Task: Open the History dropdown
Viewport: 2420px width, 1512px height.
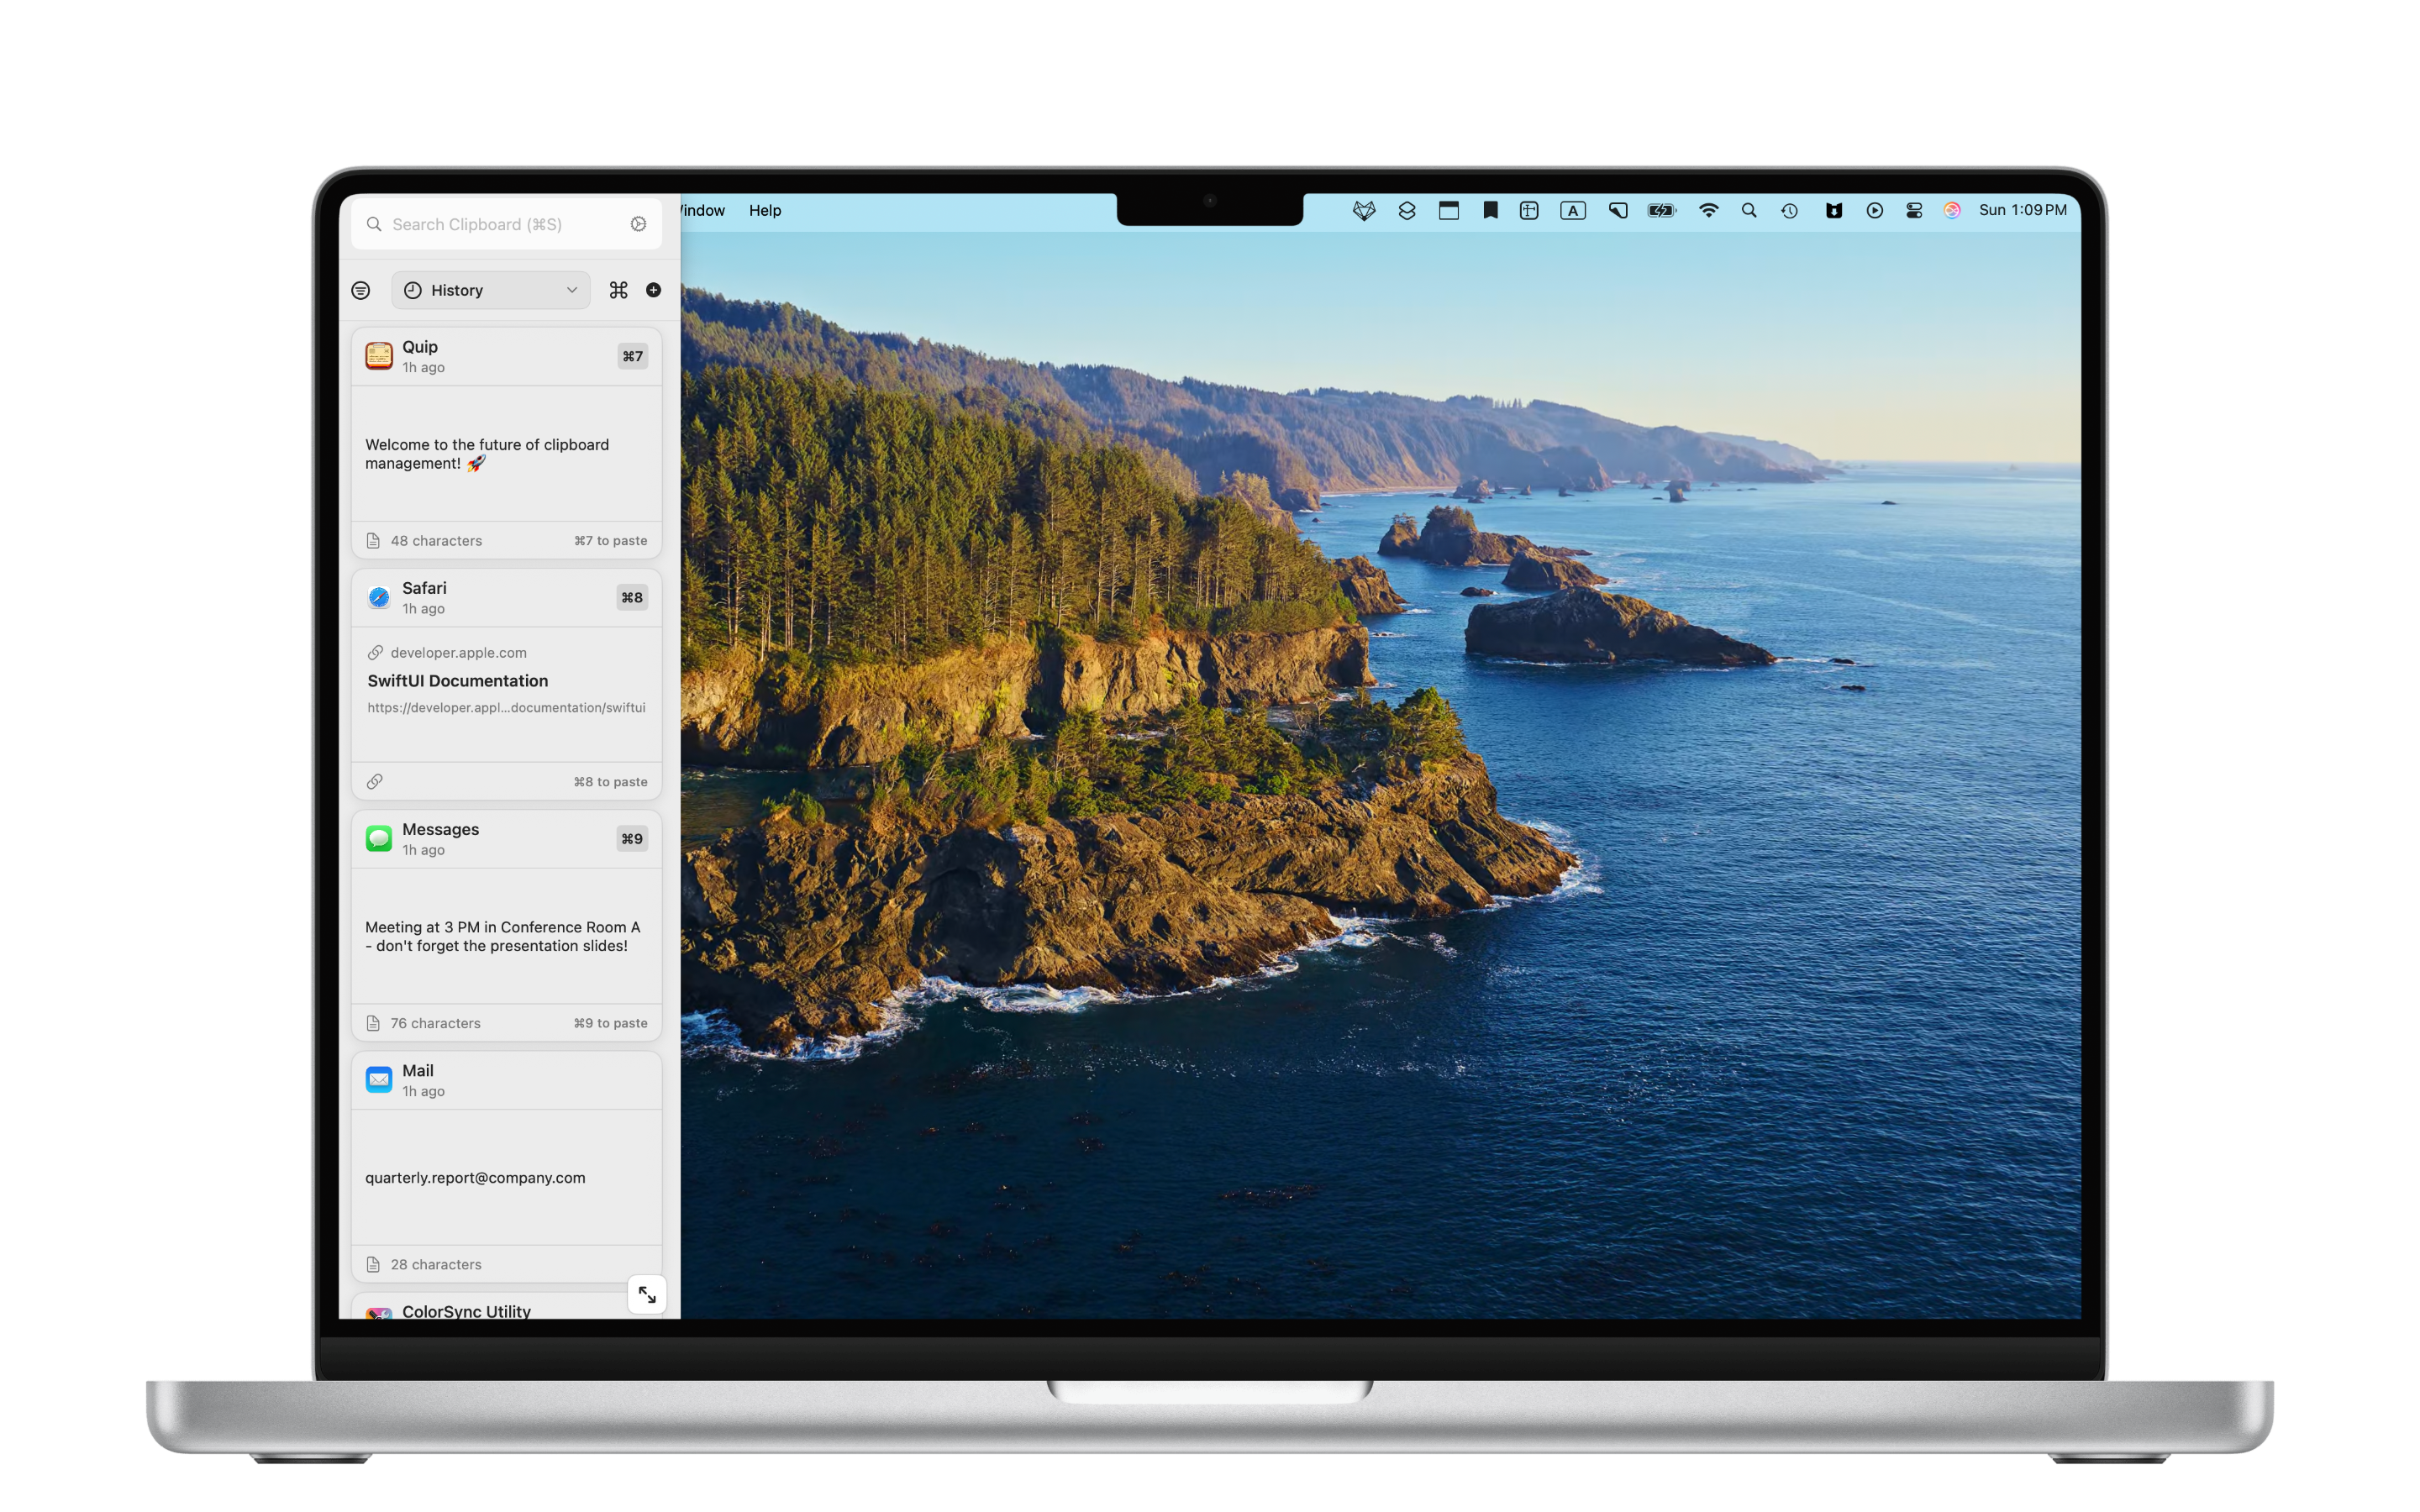Action: [491, 290]
